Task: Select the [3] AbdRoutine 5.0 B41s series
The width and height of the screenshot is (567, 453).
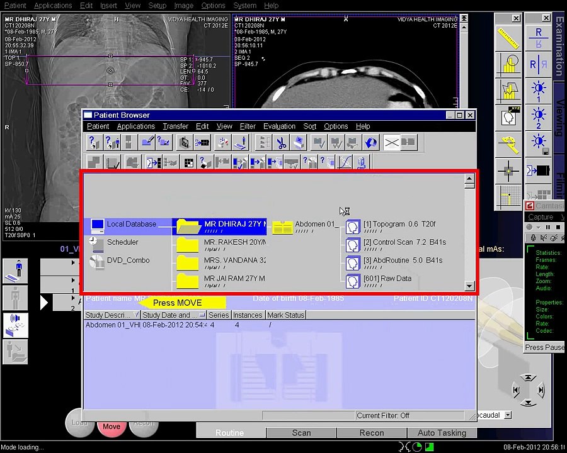Action: [394, 262]
